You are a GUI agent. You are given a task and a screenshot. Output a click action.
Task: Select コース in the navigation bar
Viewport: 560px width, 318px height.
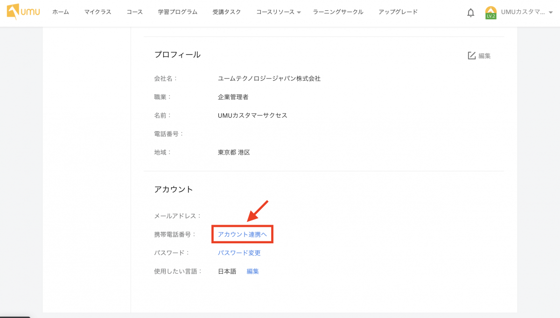135,12
